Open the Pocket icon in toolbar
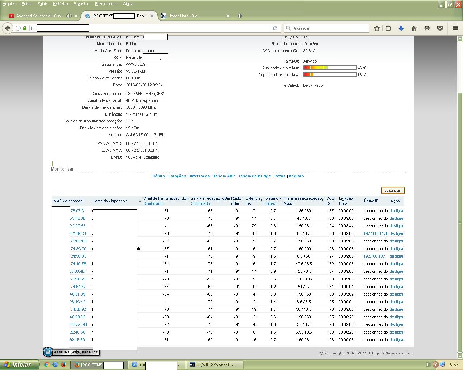This screenshot has height=370, width=463. pos(440,28)
